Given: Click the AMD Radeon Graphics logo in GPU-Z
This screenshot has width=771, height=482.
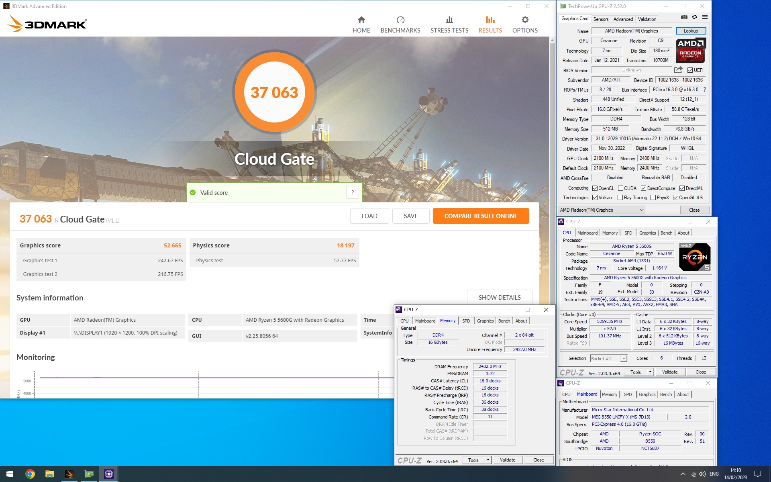Looking at the screenshot, I should [x=690, y=50].
